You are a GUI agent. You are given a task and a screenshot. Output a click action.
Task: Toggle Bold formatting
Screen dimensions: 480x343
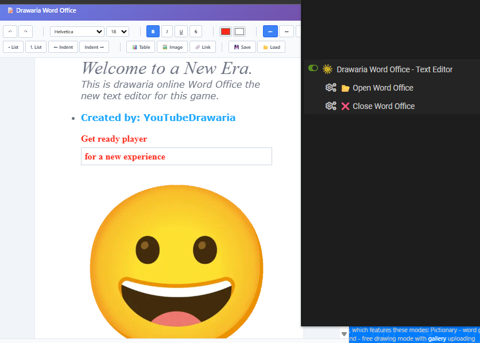tap(153, 32)
